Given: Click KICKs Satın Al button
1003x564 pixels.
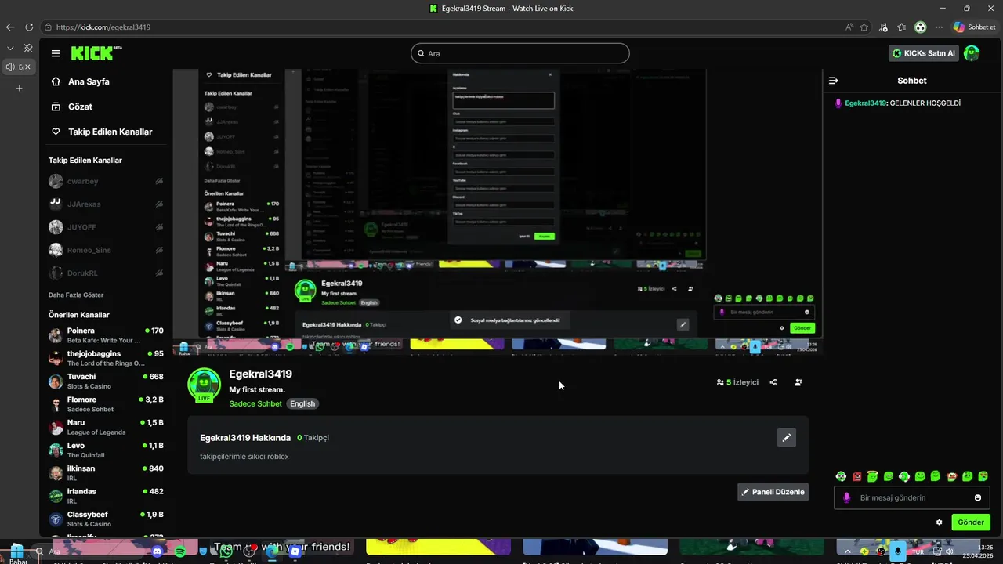Looking at the screenshot, I should point(924,53).
